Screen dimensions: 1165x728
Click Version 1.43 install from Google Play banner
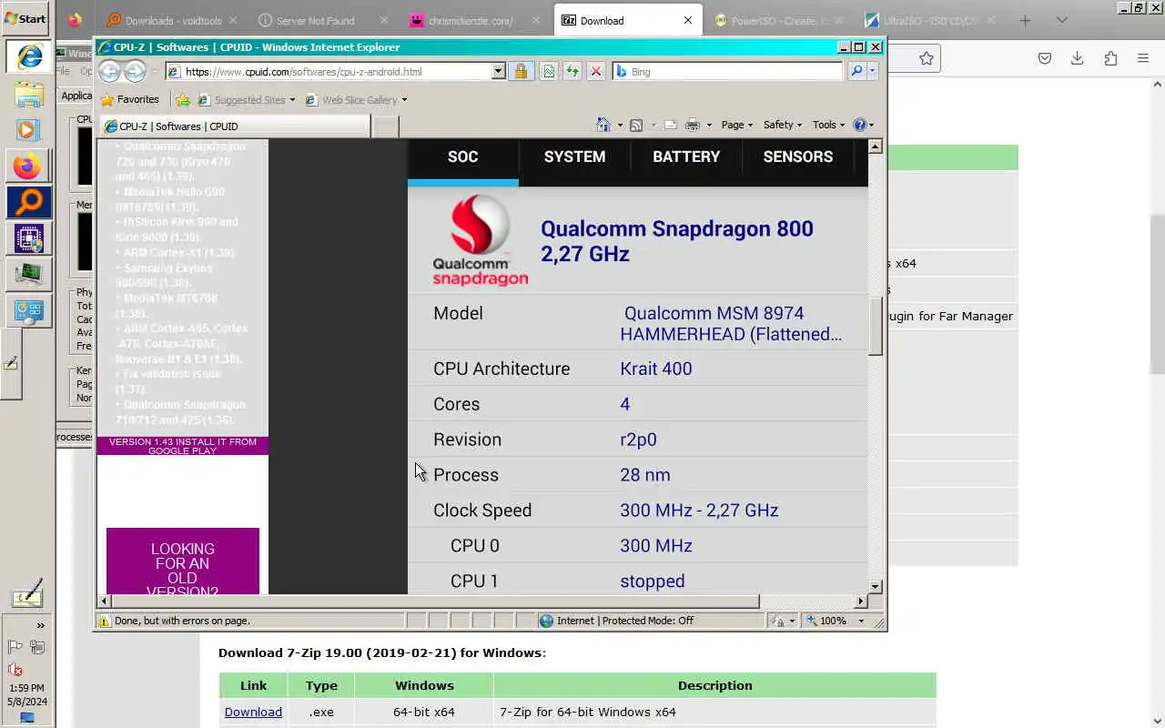(x=183, y=446)
